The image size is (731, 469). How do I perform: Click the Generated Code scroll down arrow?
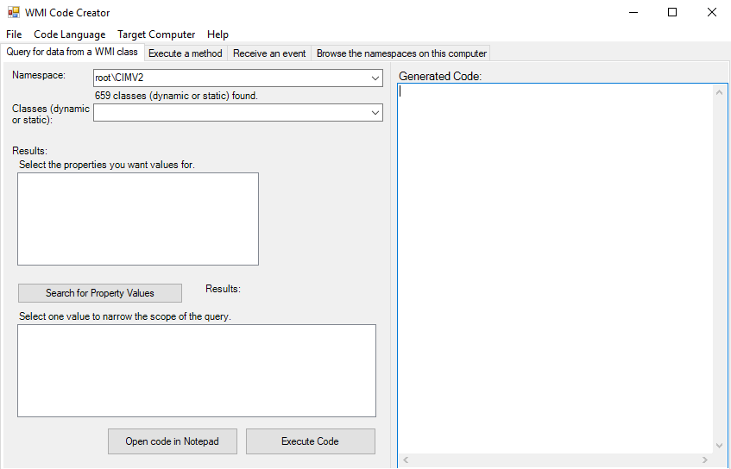[719, 446]
